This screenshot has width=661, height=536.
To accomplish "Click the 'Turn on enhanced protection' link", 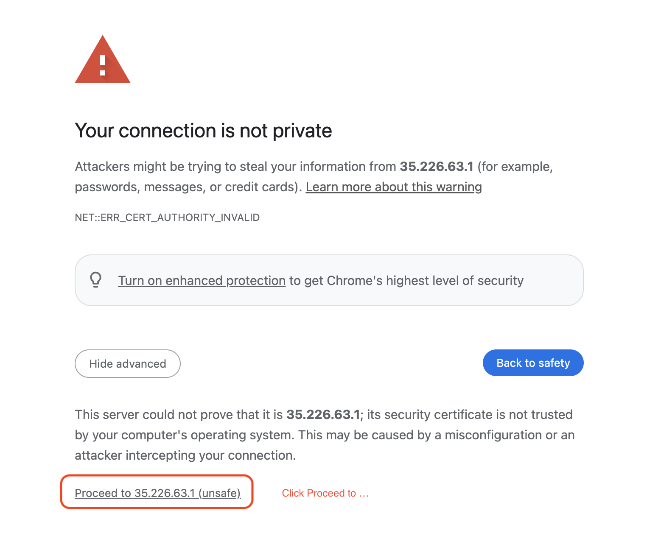I will click(202, 281).
